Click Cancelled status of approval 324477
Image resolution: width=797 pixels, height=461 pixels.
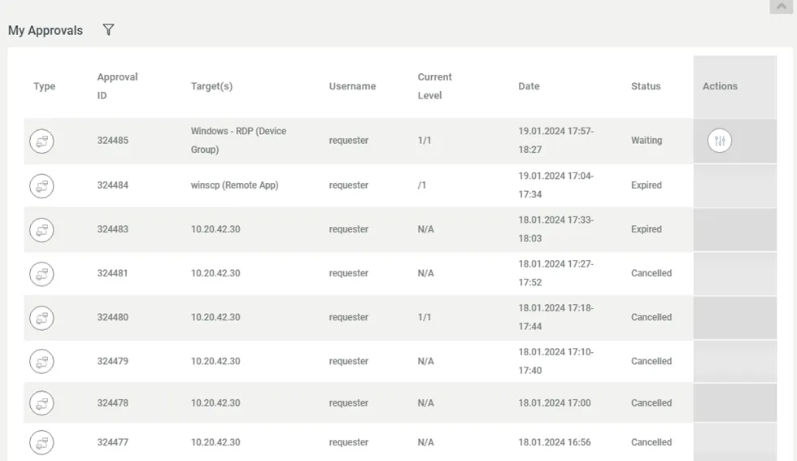coord(651,442)
